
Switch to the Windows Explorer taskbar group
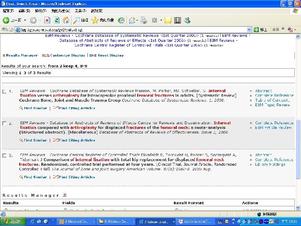pyautogui.click(x=116, y=221)
